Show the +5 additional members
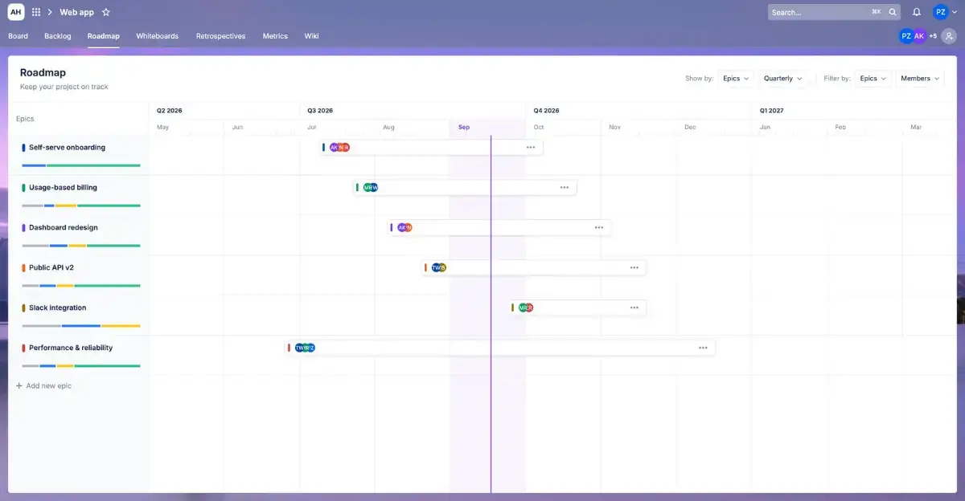The width and height of the screenshot is (965, 501). click(x=933, y=36)
